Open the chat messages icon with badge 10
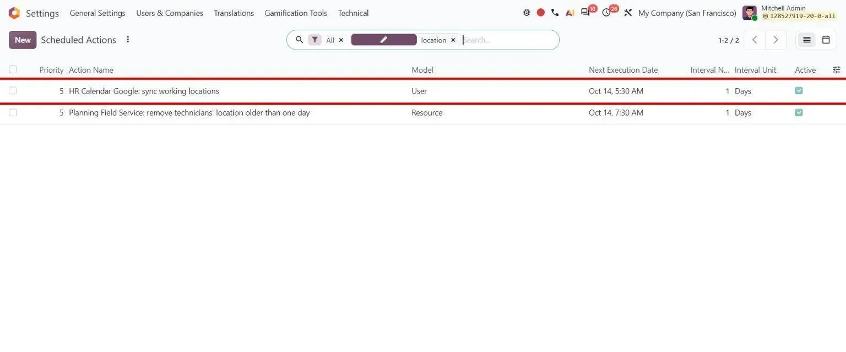Viewport: 846px width, 352px height. pos(585,12)
